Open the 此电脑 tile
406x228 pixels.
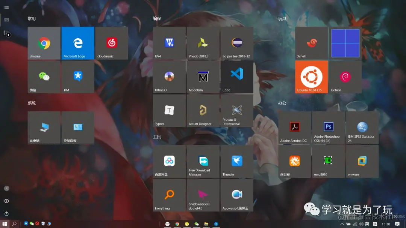pos(44,127)
